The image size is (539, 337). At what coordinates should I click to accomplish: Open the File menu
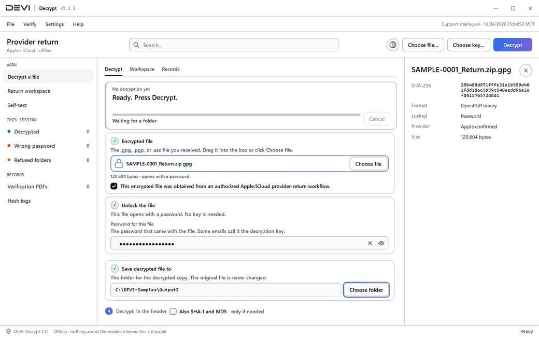11,24
